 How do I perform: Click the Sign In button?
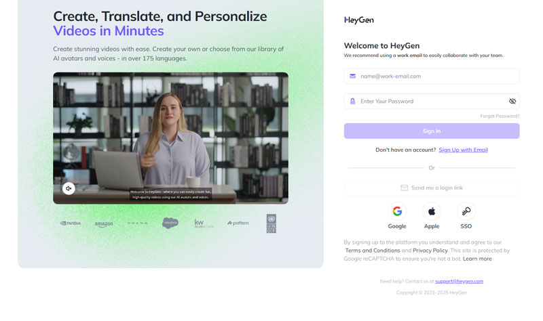(x=432, y=131)
